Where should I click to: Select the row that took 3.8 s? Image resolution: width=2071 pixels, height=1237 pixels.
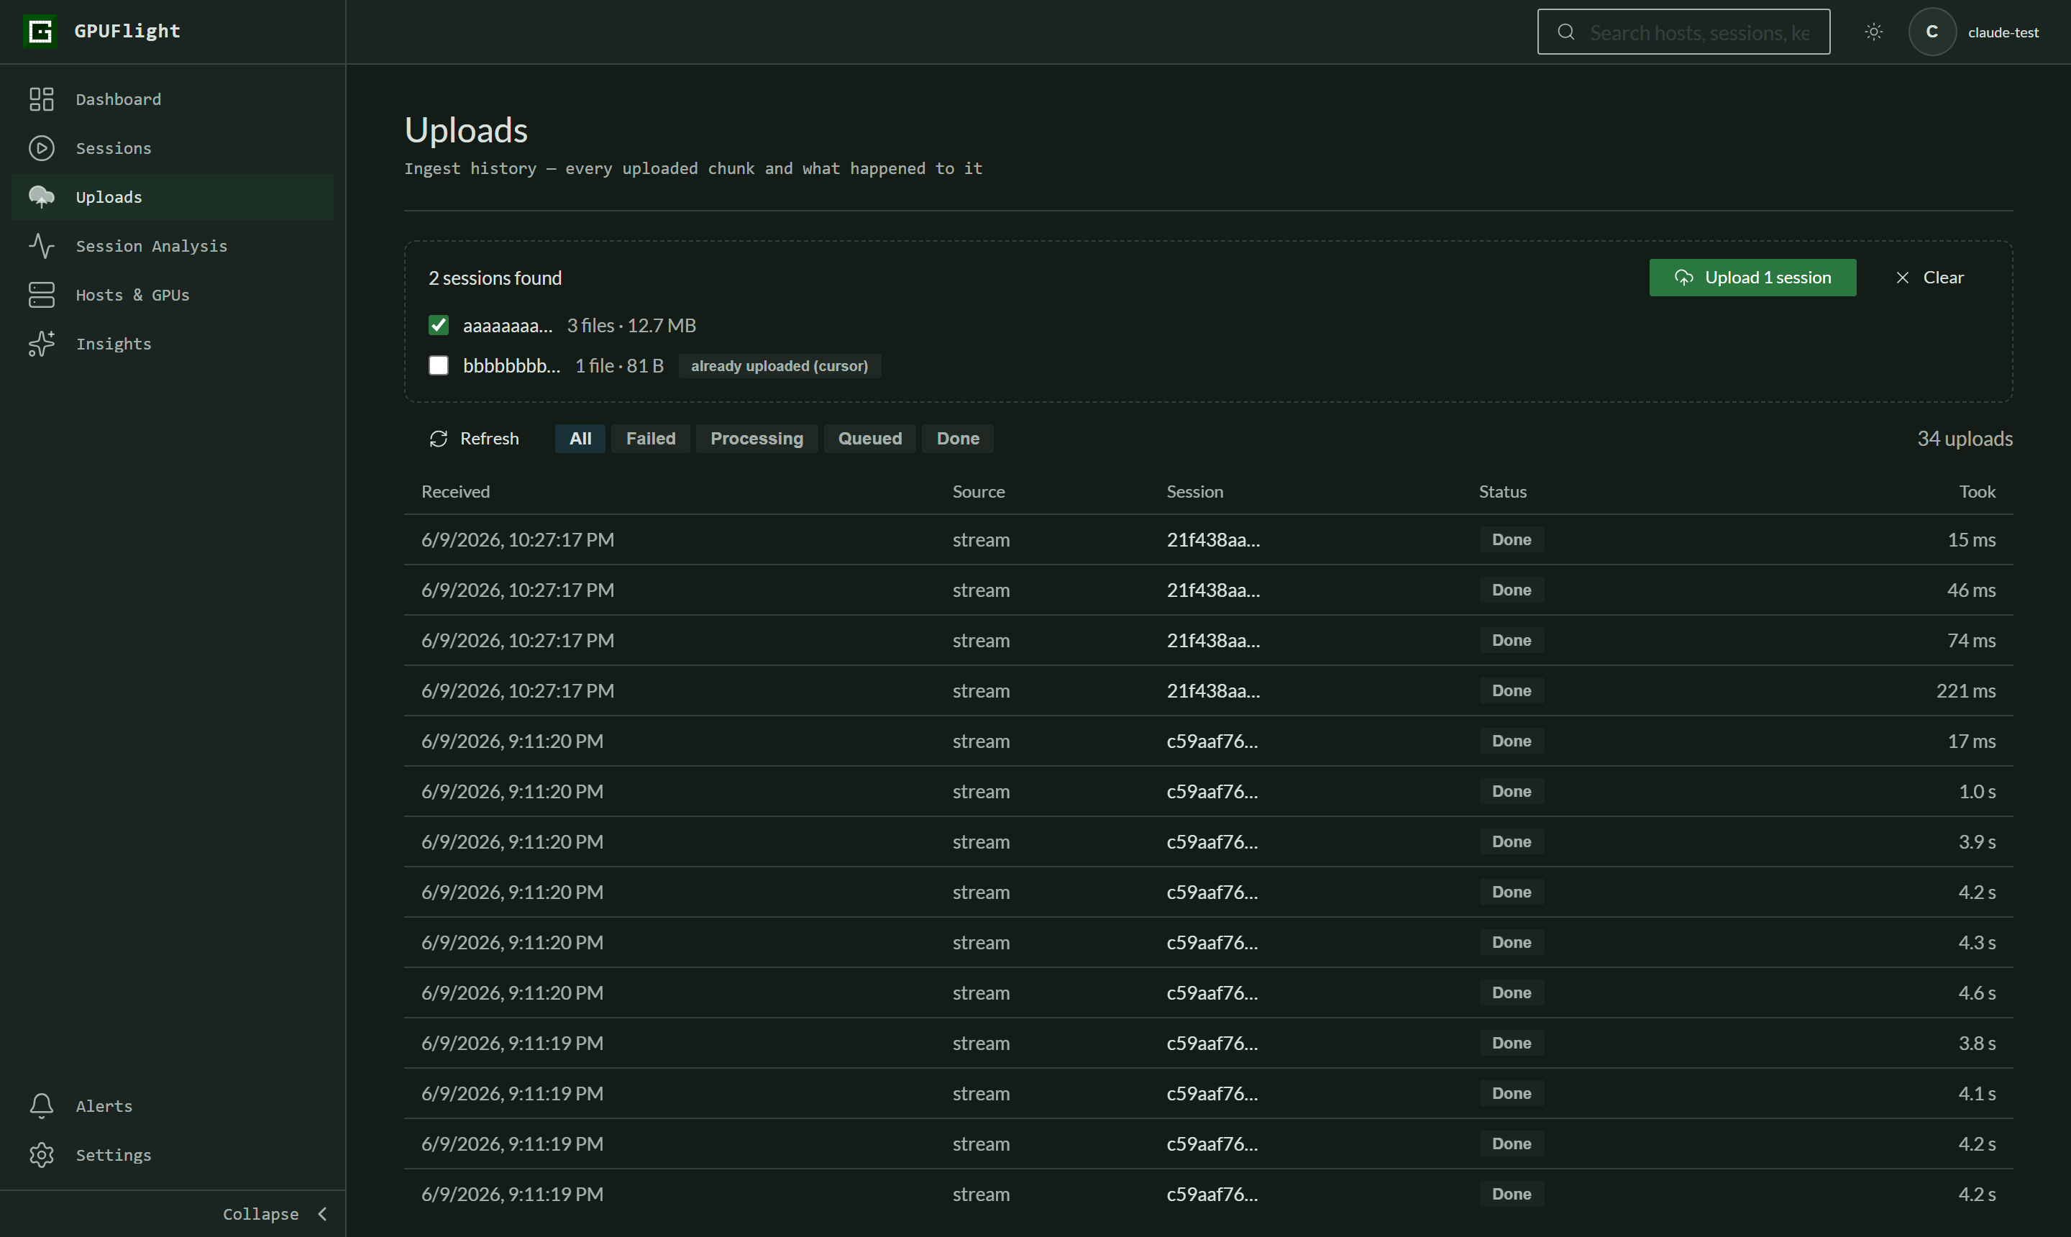coord(1208,1043)
